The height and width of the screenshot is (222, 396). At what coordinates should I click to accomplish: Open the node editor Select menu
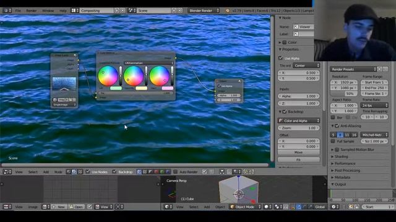pos(33,172)
